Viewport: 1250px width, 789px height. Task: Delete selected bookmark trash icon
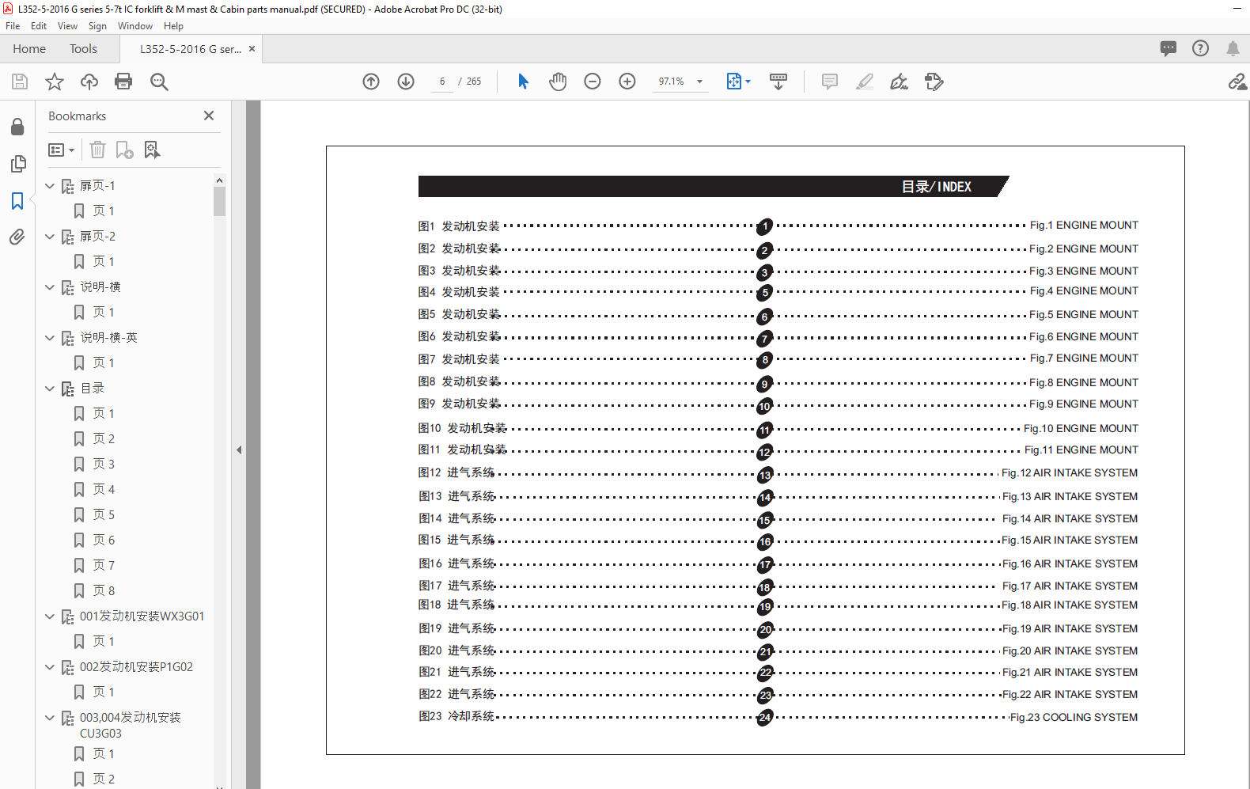97,150
